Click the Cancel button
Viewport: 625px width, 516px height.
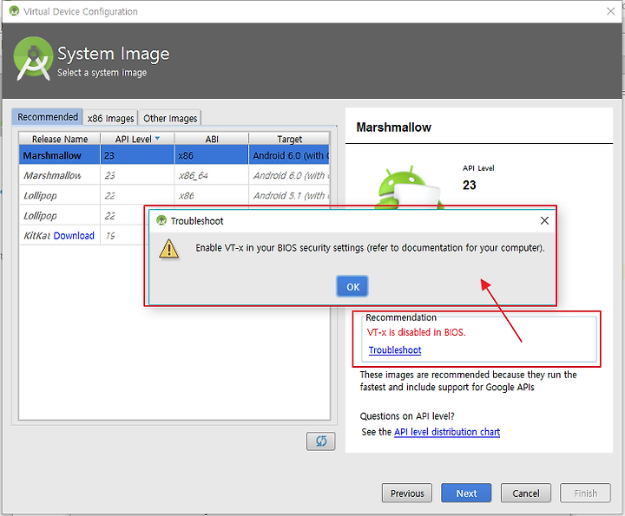click(x=526, y=493)
